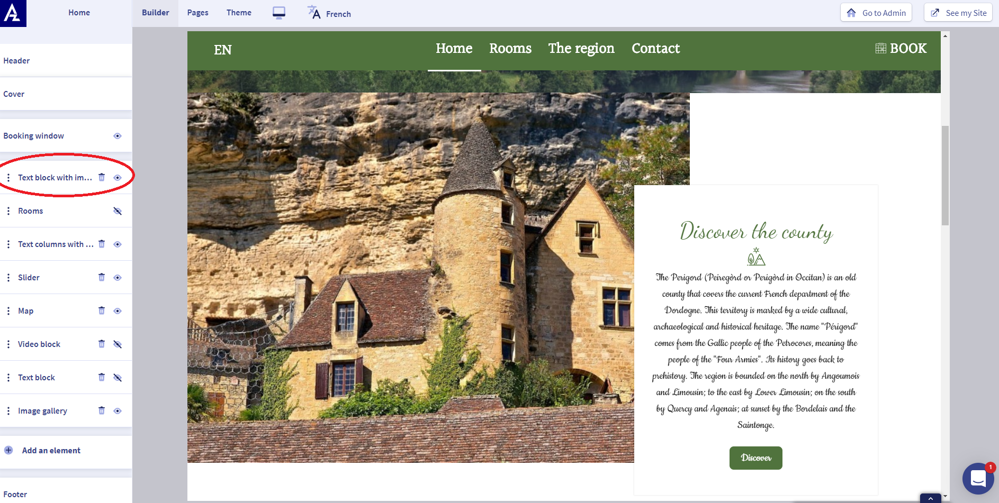This screenshot has height=503, width=999.
Task: Delete the Text columns with image element
Action: [x=102, y=244]
